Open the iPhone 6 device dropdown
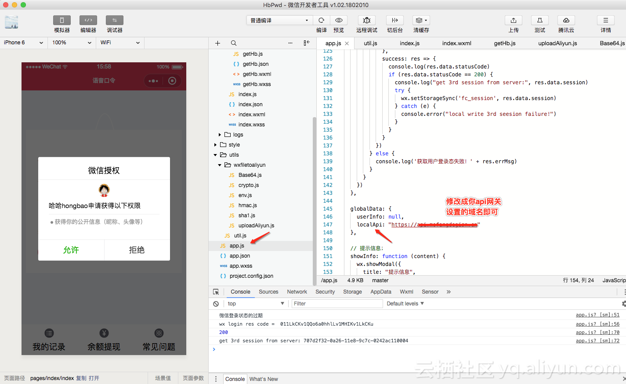The width and height of the screenshot is (626, 384). point(24,43)
